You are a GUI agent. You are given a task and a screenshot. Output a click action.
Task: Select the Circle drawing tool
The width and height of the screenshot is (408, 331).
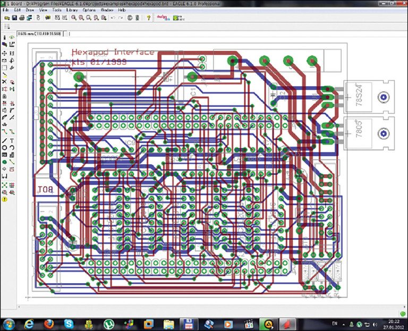click(x=4, y=148)
